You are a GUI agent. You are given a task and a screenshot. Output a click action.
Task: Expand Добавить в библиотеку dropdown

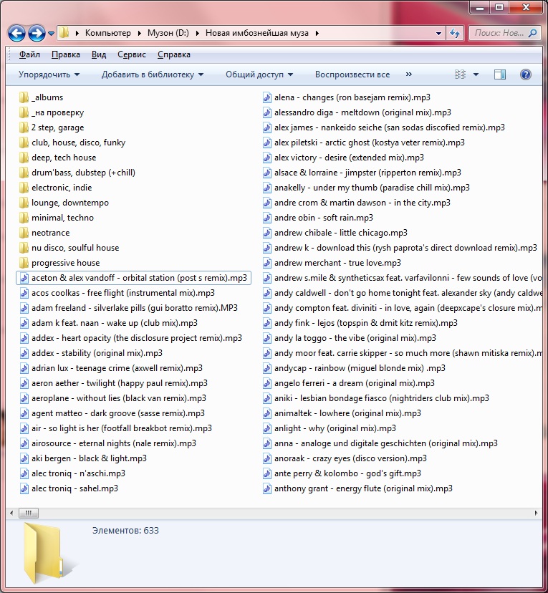tap(153, 74)
